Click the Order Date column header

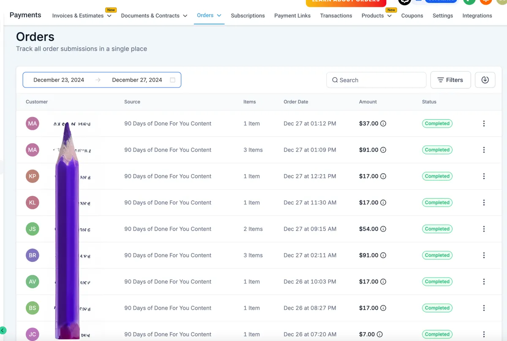point(296,102)
